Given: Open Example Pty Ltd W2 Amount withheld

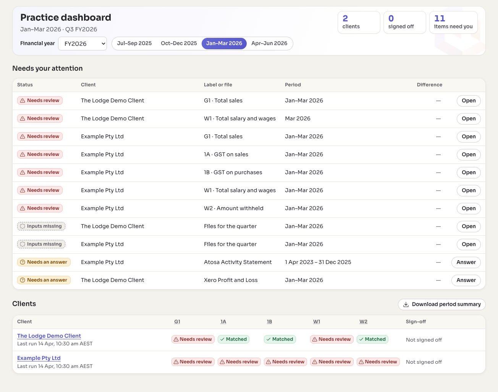Looking at the screenshot, I should [x=469, y=209].
